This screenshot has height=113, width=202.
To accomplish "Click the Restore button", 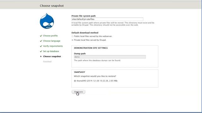I will pos(79,92).
